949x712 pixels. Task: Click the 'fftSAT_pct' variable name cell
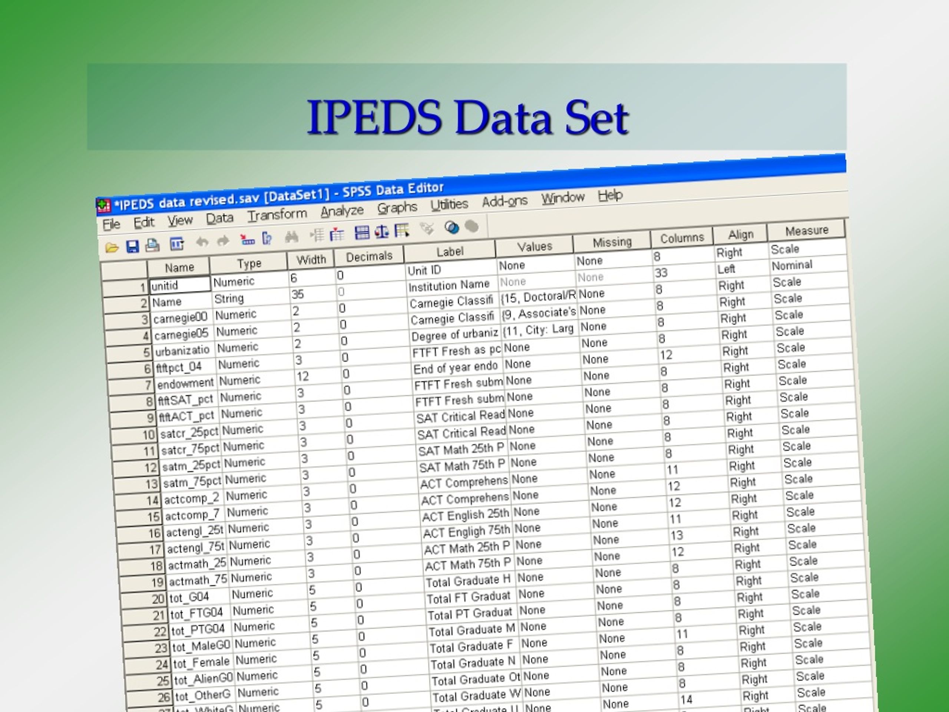click(186, 400)
